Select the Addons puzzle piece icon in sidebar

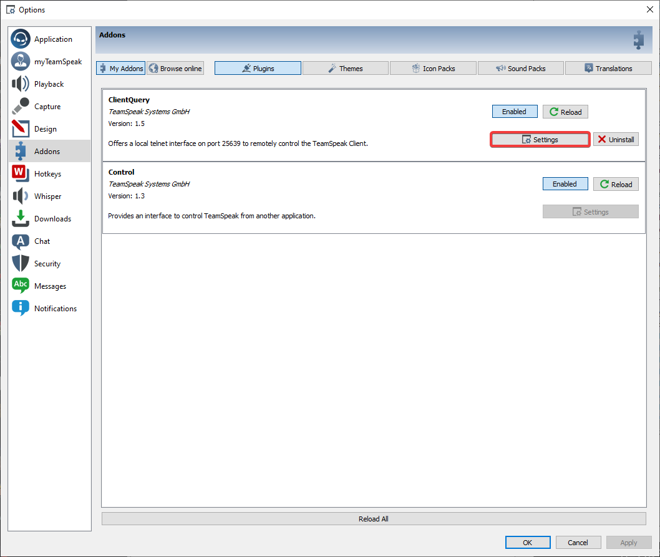click(20, 151)
